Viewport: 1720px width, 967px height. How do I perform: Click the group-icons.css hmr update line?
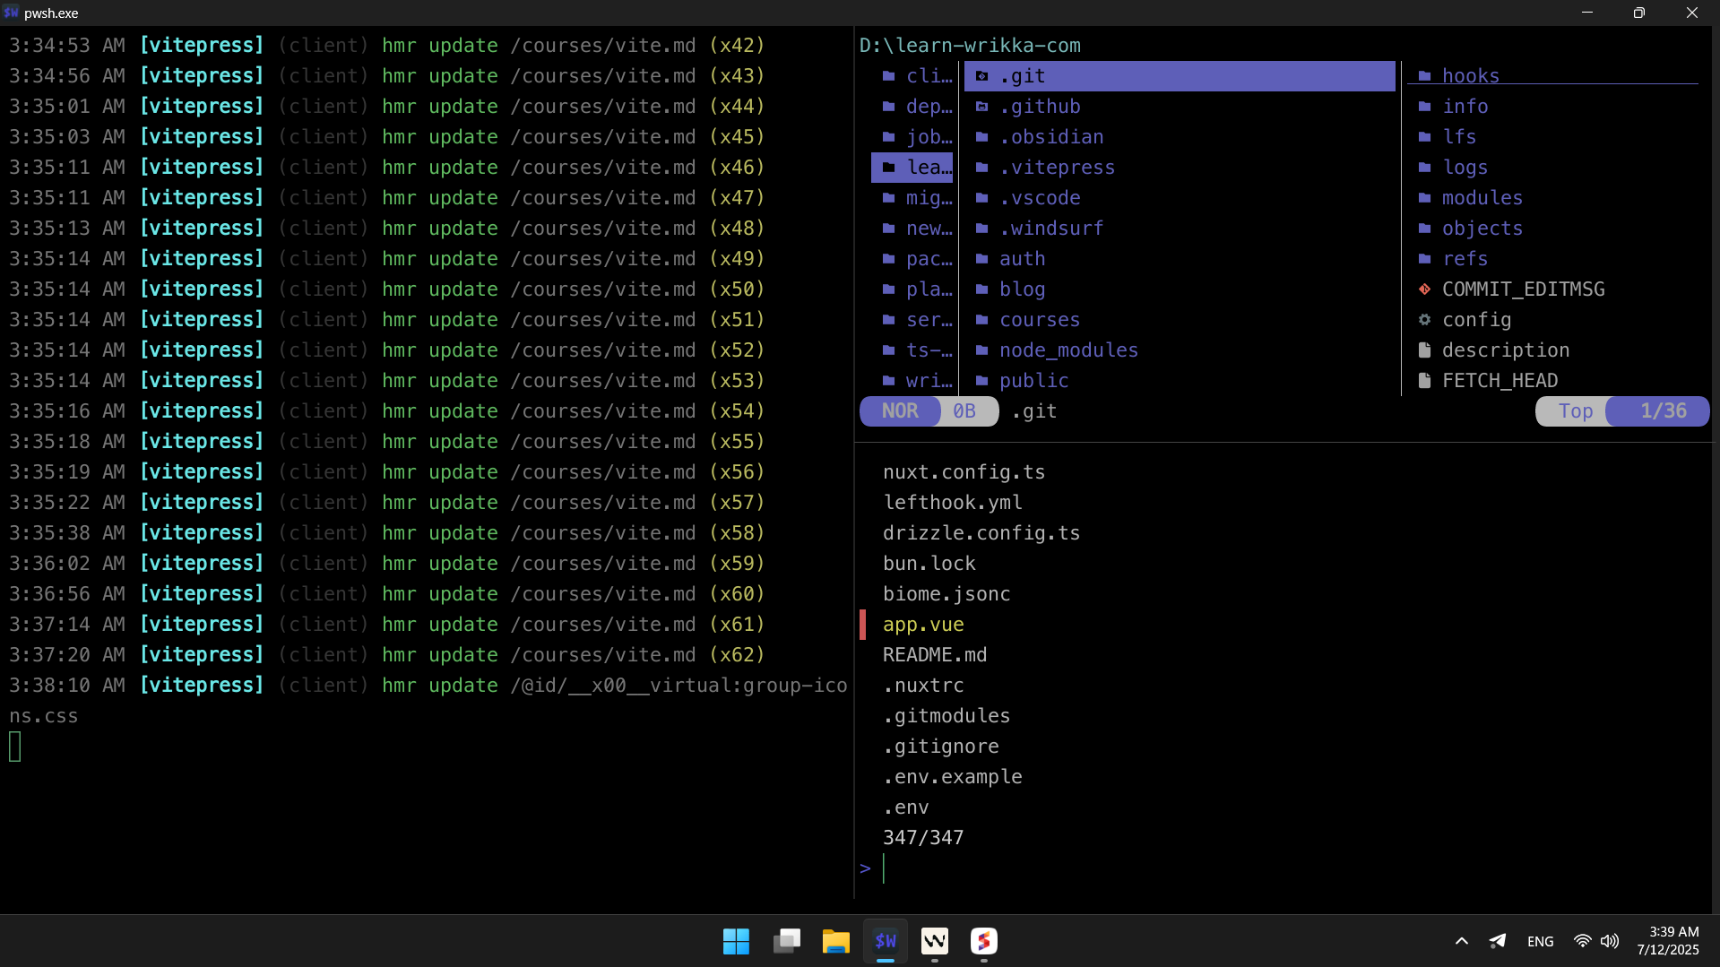tap(428, 701)
